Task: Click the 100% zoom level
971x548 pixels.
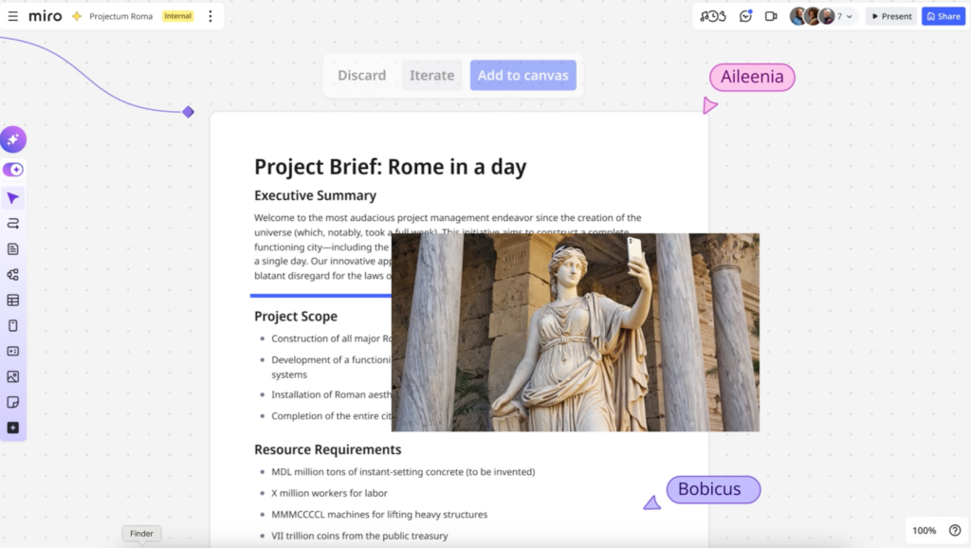Action: point(924,531)
